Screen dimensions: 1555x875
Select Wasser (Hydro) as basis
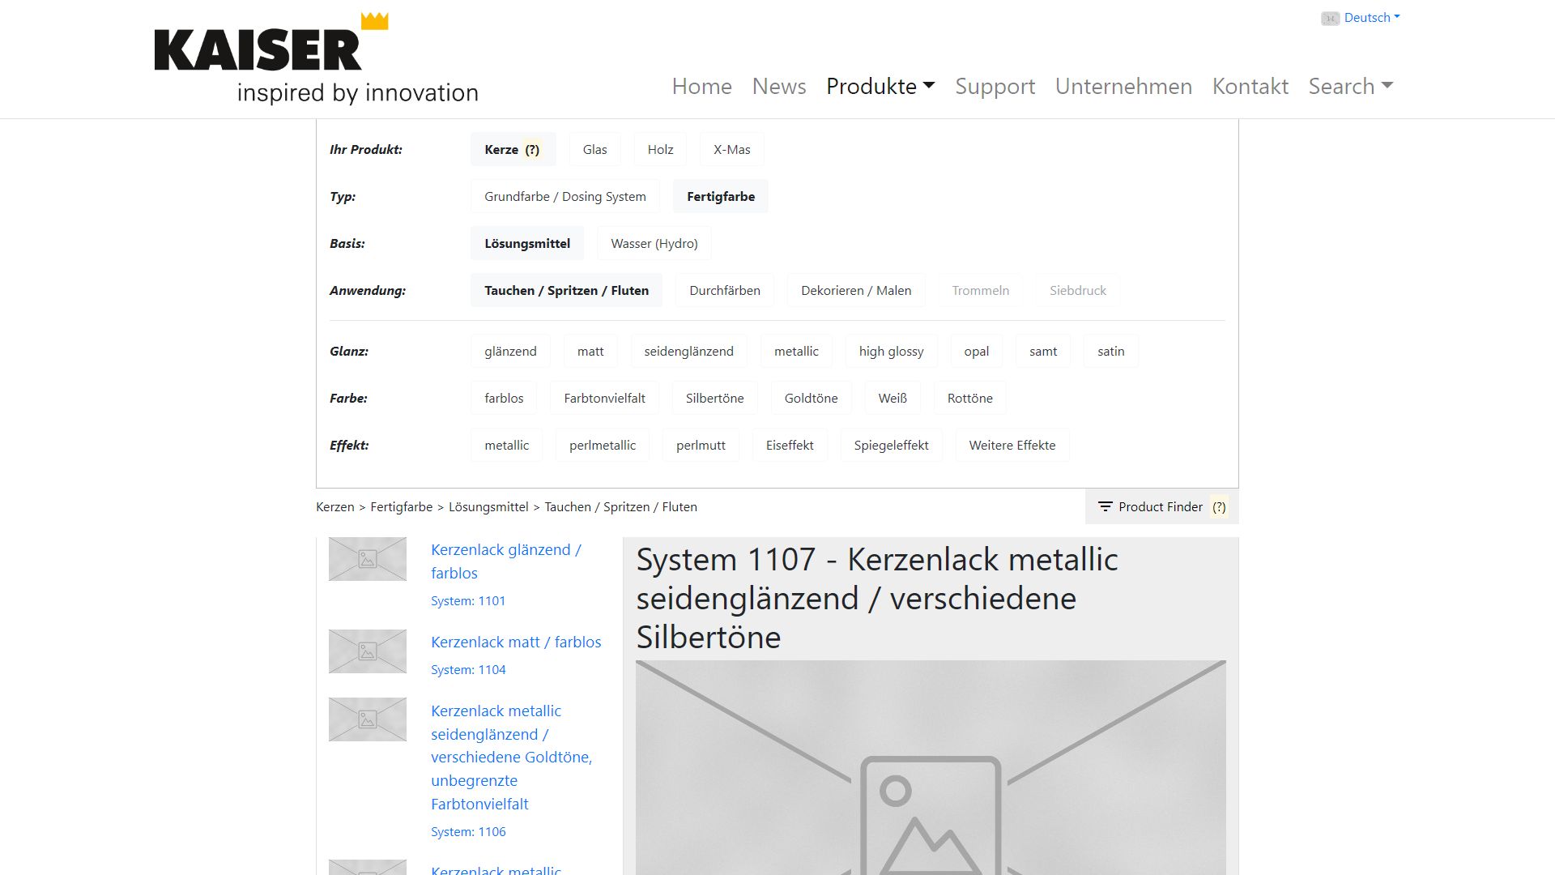[654, 244]
